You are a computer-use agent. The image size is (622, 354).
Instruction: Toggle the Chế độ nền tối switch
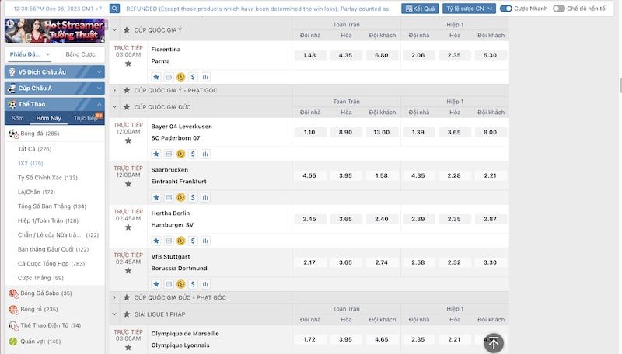coord(558,9)
